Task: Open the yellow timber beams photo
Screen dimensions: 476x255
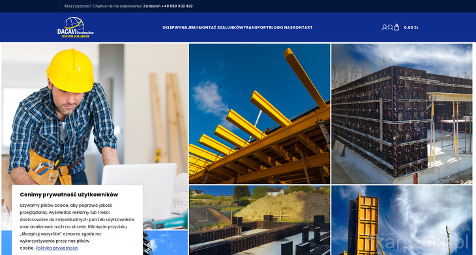Action: [260, 114]
